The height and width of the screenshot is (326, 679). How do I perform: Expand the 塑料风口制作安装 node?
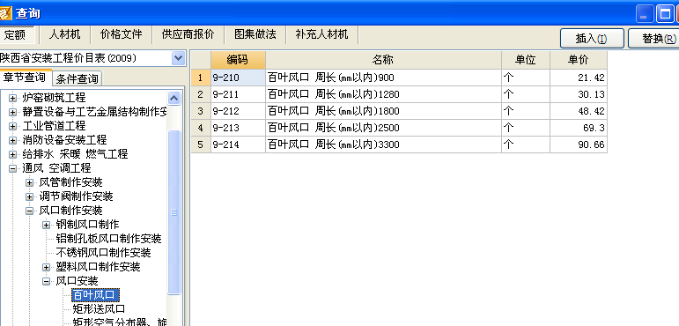pos(47,267)
